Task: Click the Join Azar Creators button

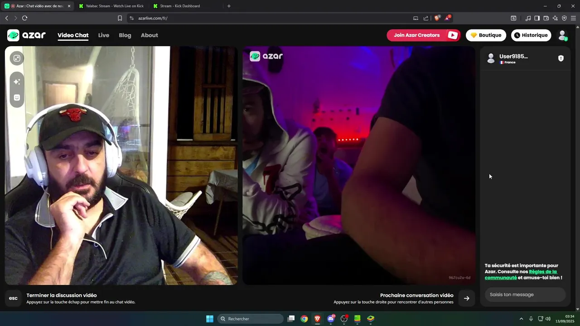Action: (423, 35)
